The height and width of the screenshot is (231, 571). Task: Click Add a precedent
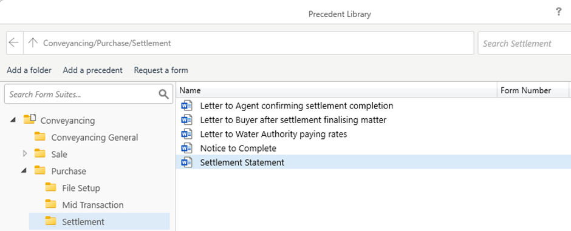(x=92, y=70)
